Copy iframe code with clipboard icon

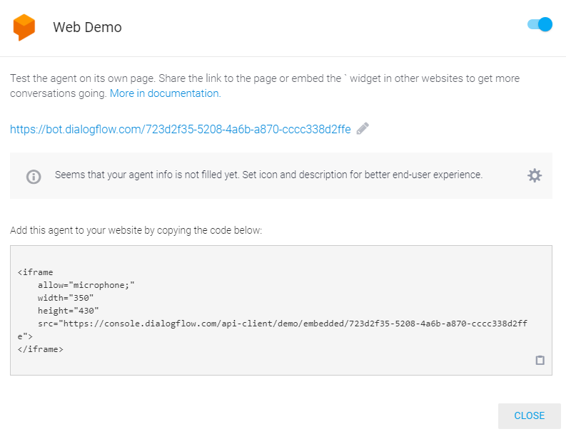(540, 360)
